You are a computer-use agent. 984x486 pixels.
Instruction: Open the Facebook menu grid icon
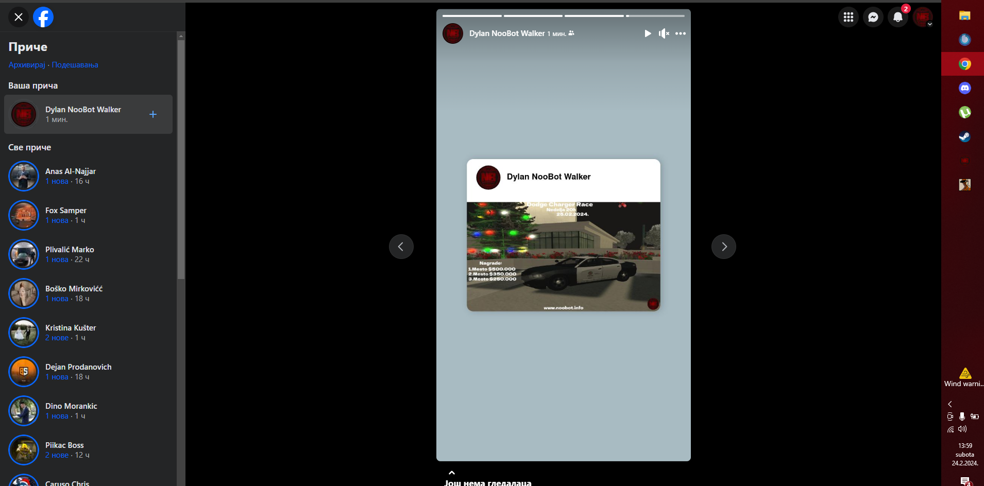pos(848,17)
